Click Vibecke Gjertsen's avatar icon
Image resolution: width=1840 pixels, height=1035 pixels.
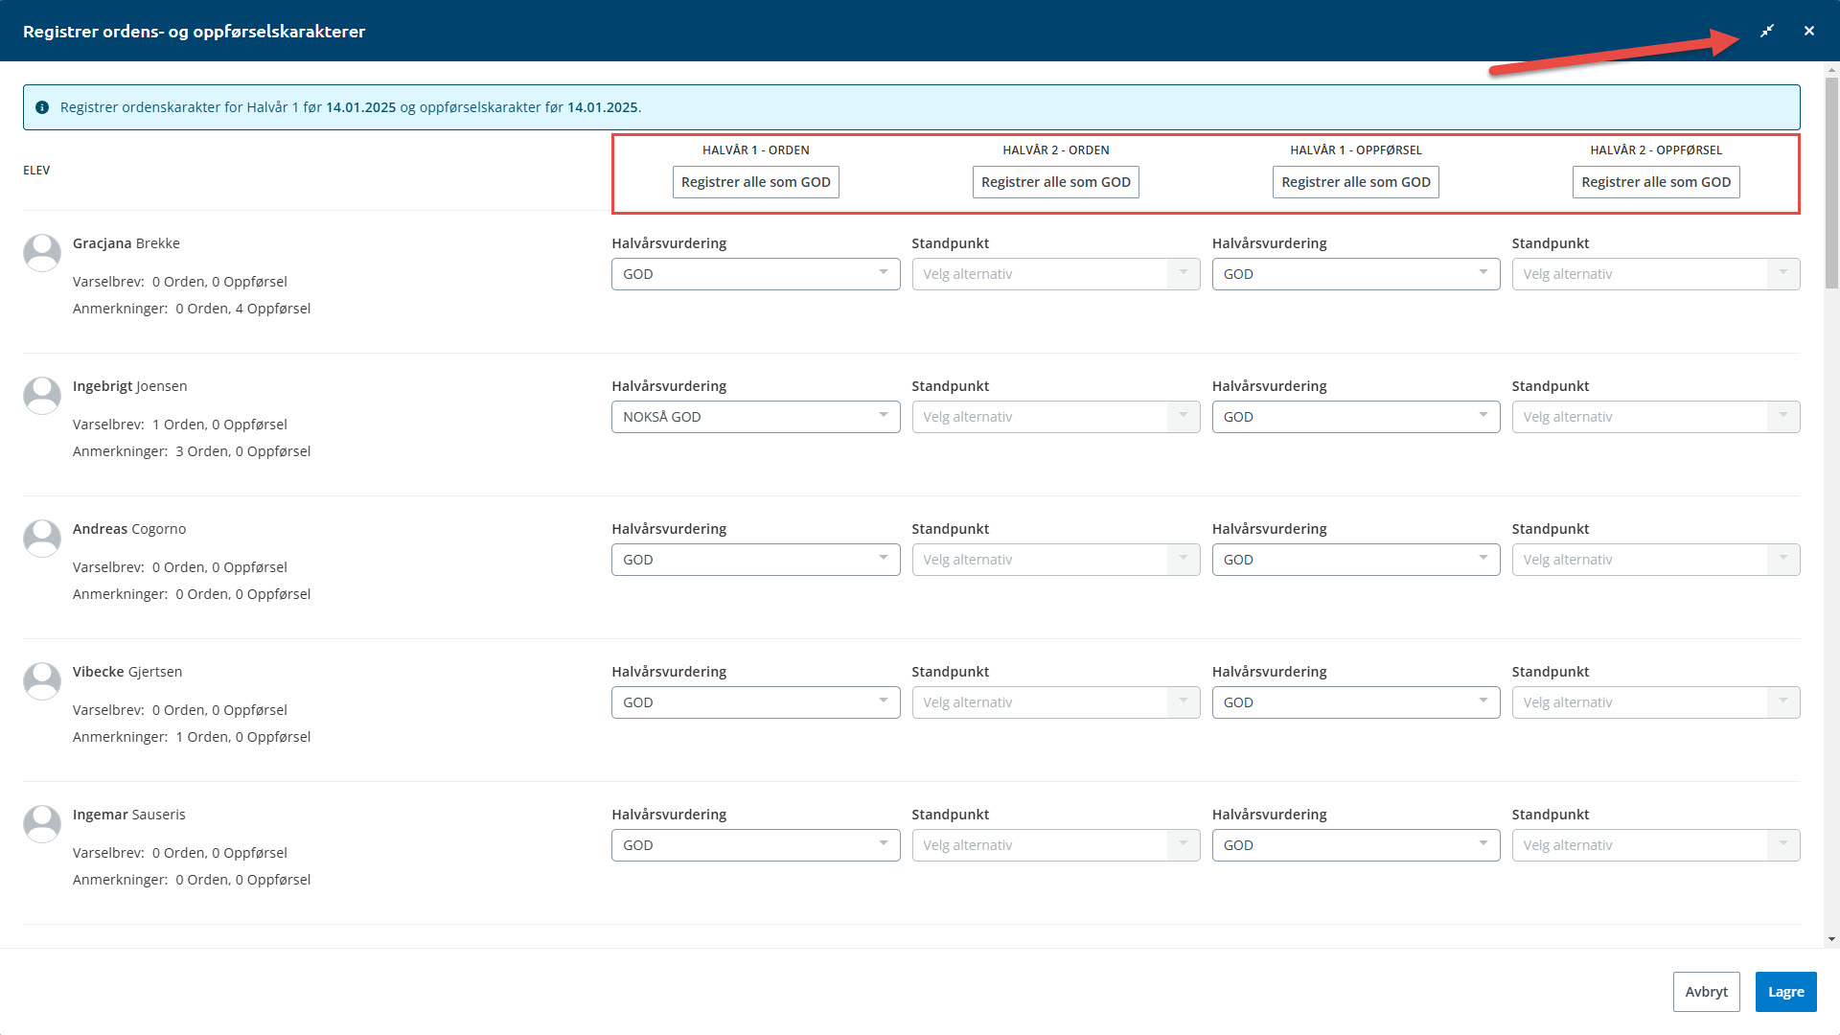42,681
